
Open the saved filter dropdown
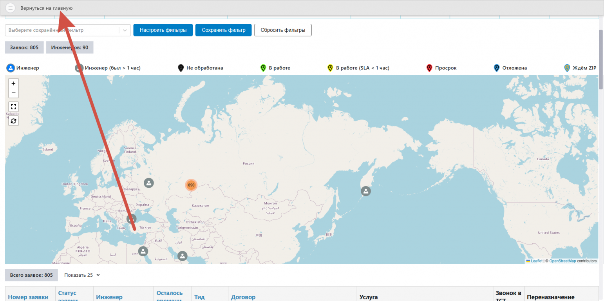[x=125, y=30]
